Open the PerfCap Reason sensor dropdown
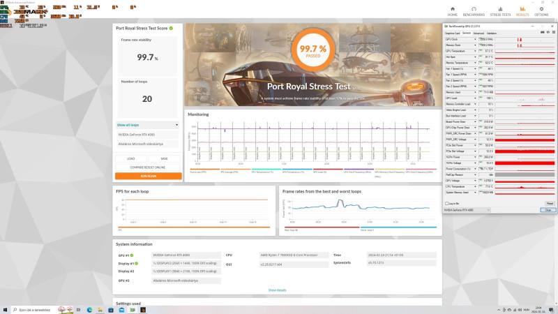558x314 pixels. 475,175
